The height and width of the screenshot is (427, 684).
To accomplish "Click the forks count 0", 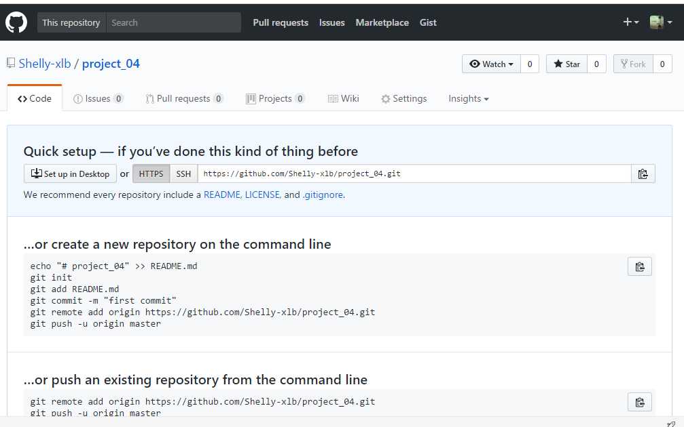I will point(662,64).
